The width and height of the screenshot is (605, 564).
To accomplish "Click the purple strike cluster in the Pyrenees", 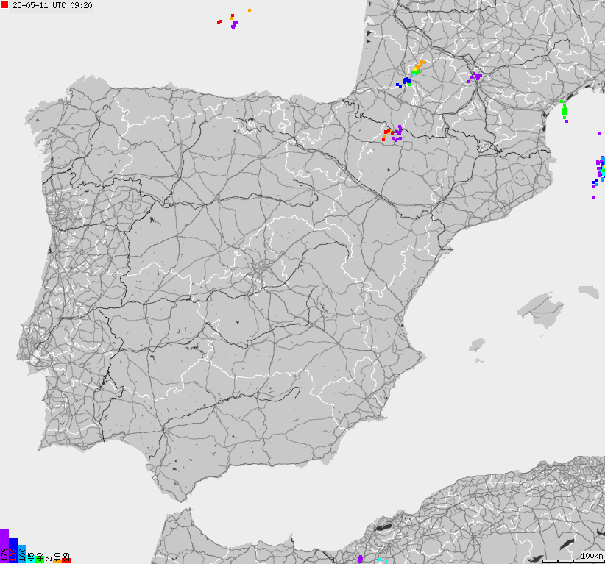I will coord(397,133).
